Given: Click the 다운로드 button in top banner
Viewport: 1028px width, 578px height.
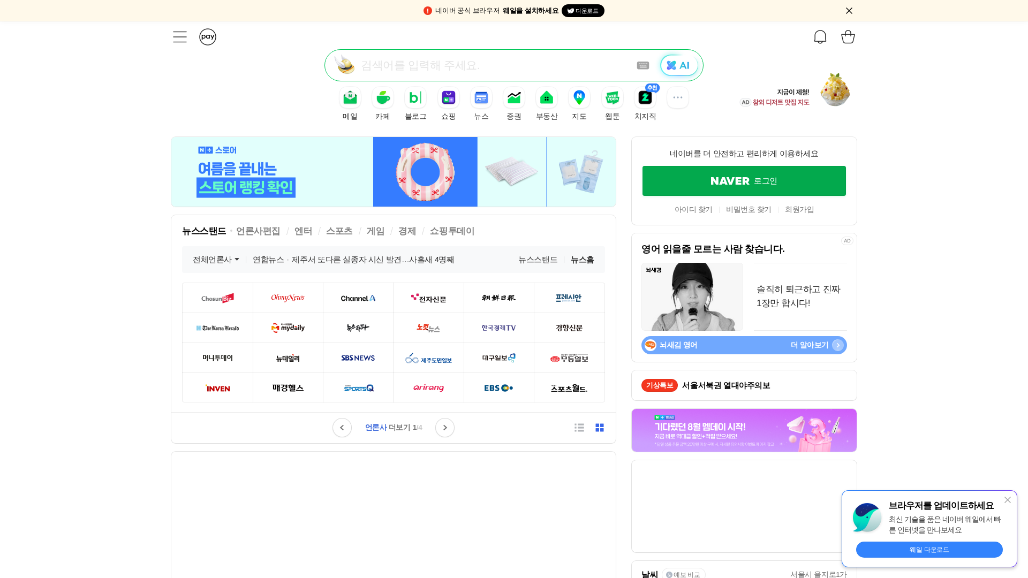Looking at the screenshot, I should click(583, 11).
